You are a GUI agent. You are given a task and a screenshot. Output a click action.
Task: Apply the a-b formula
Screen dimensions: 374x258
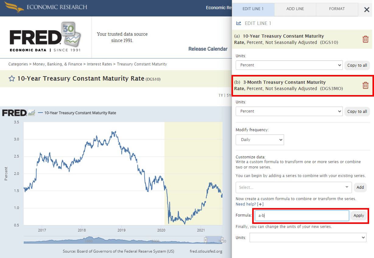tap(358, 216)
